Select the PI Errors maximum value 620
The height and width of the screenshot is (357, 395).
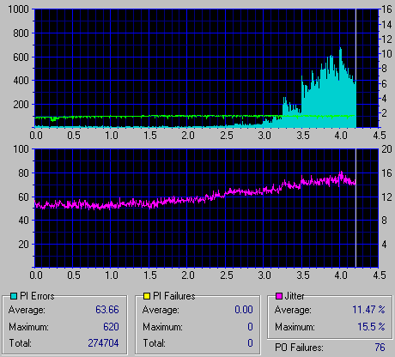[x=111, y=327]
